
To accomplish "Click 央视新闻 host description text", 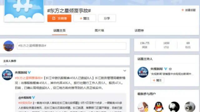I will [172, 74].
